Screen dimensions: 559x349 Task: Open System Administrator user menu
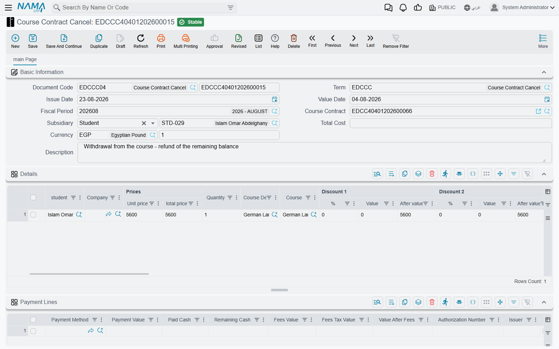click(x=522, y=7)
